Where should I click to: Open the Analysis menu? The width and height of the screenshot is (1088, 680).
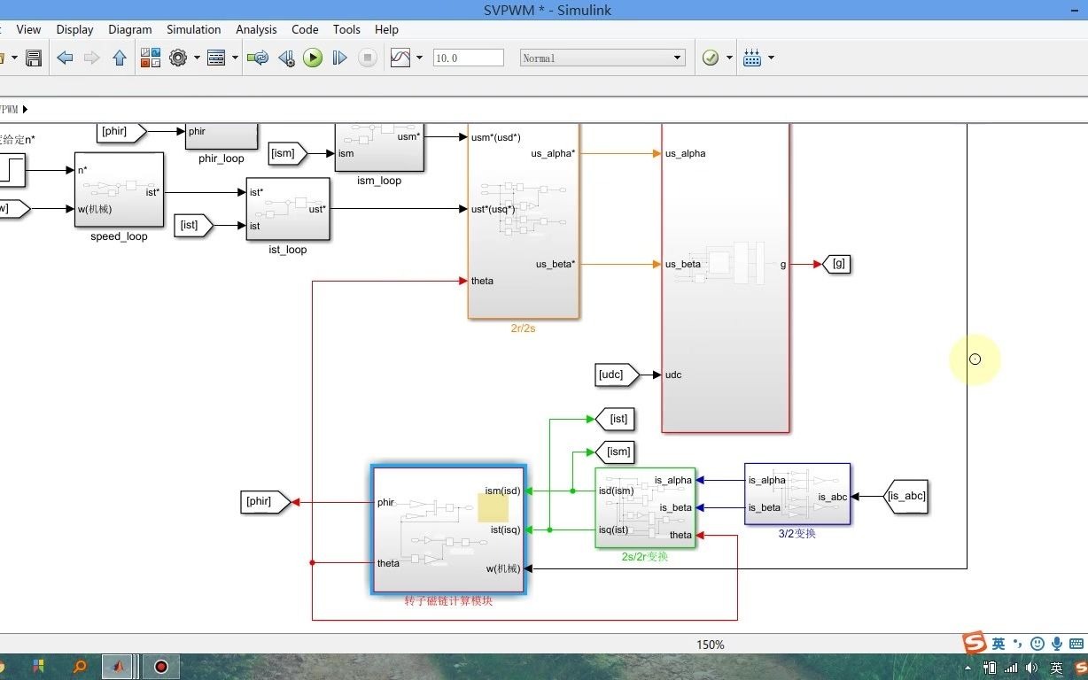[x=256, y=29]
